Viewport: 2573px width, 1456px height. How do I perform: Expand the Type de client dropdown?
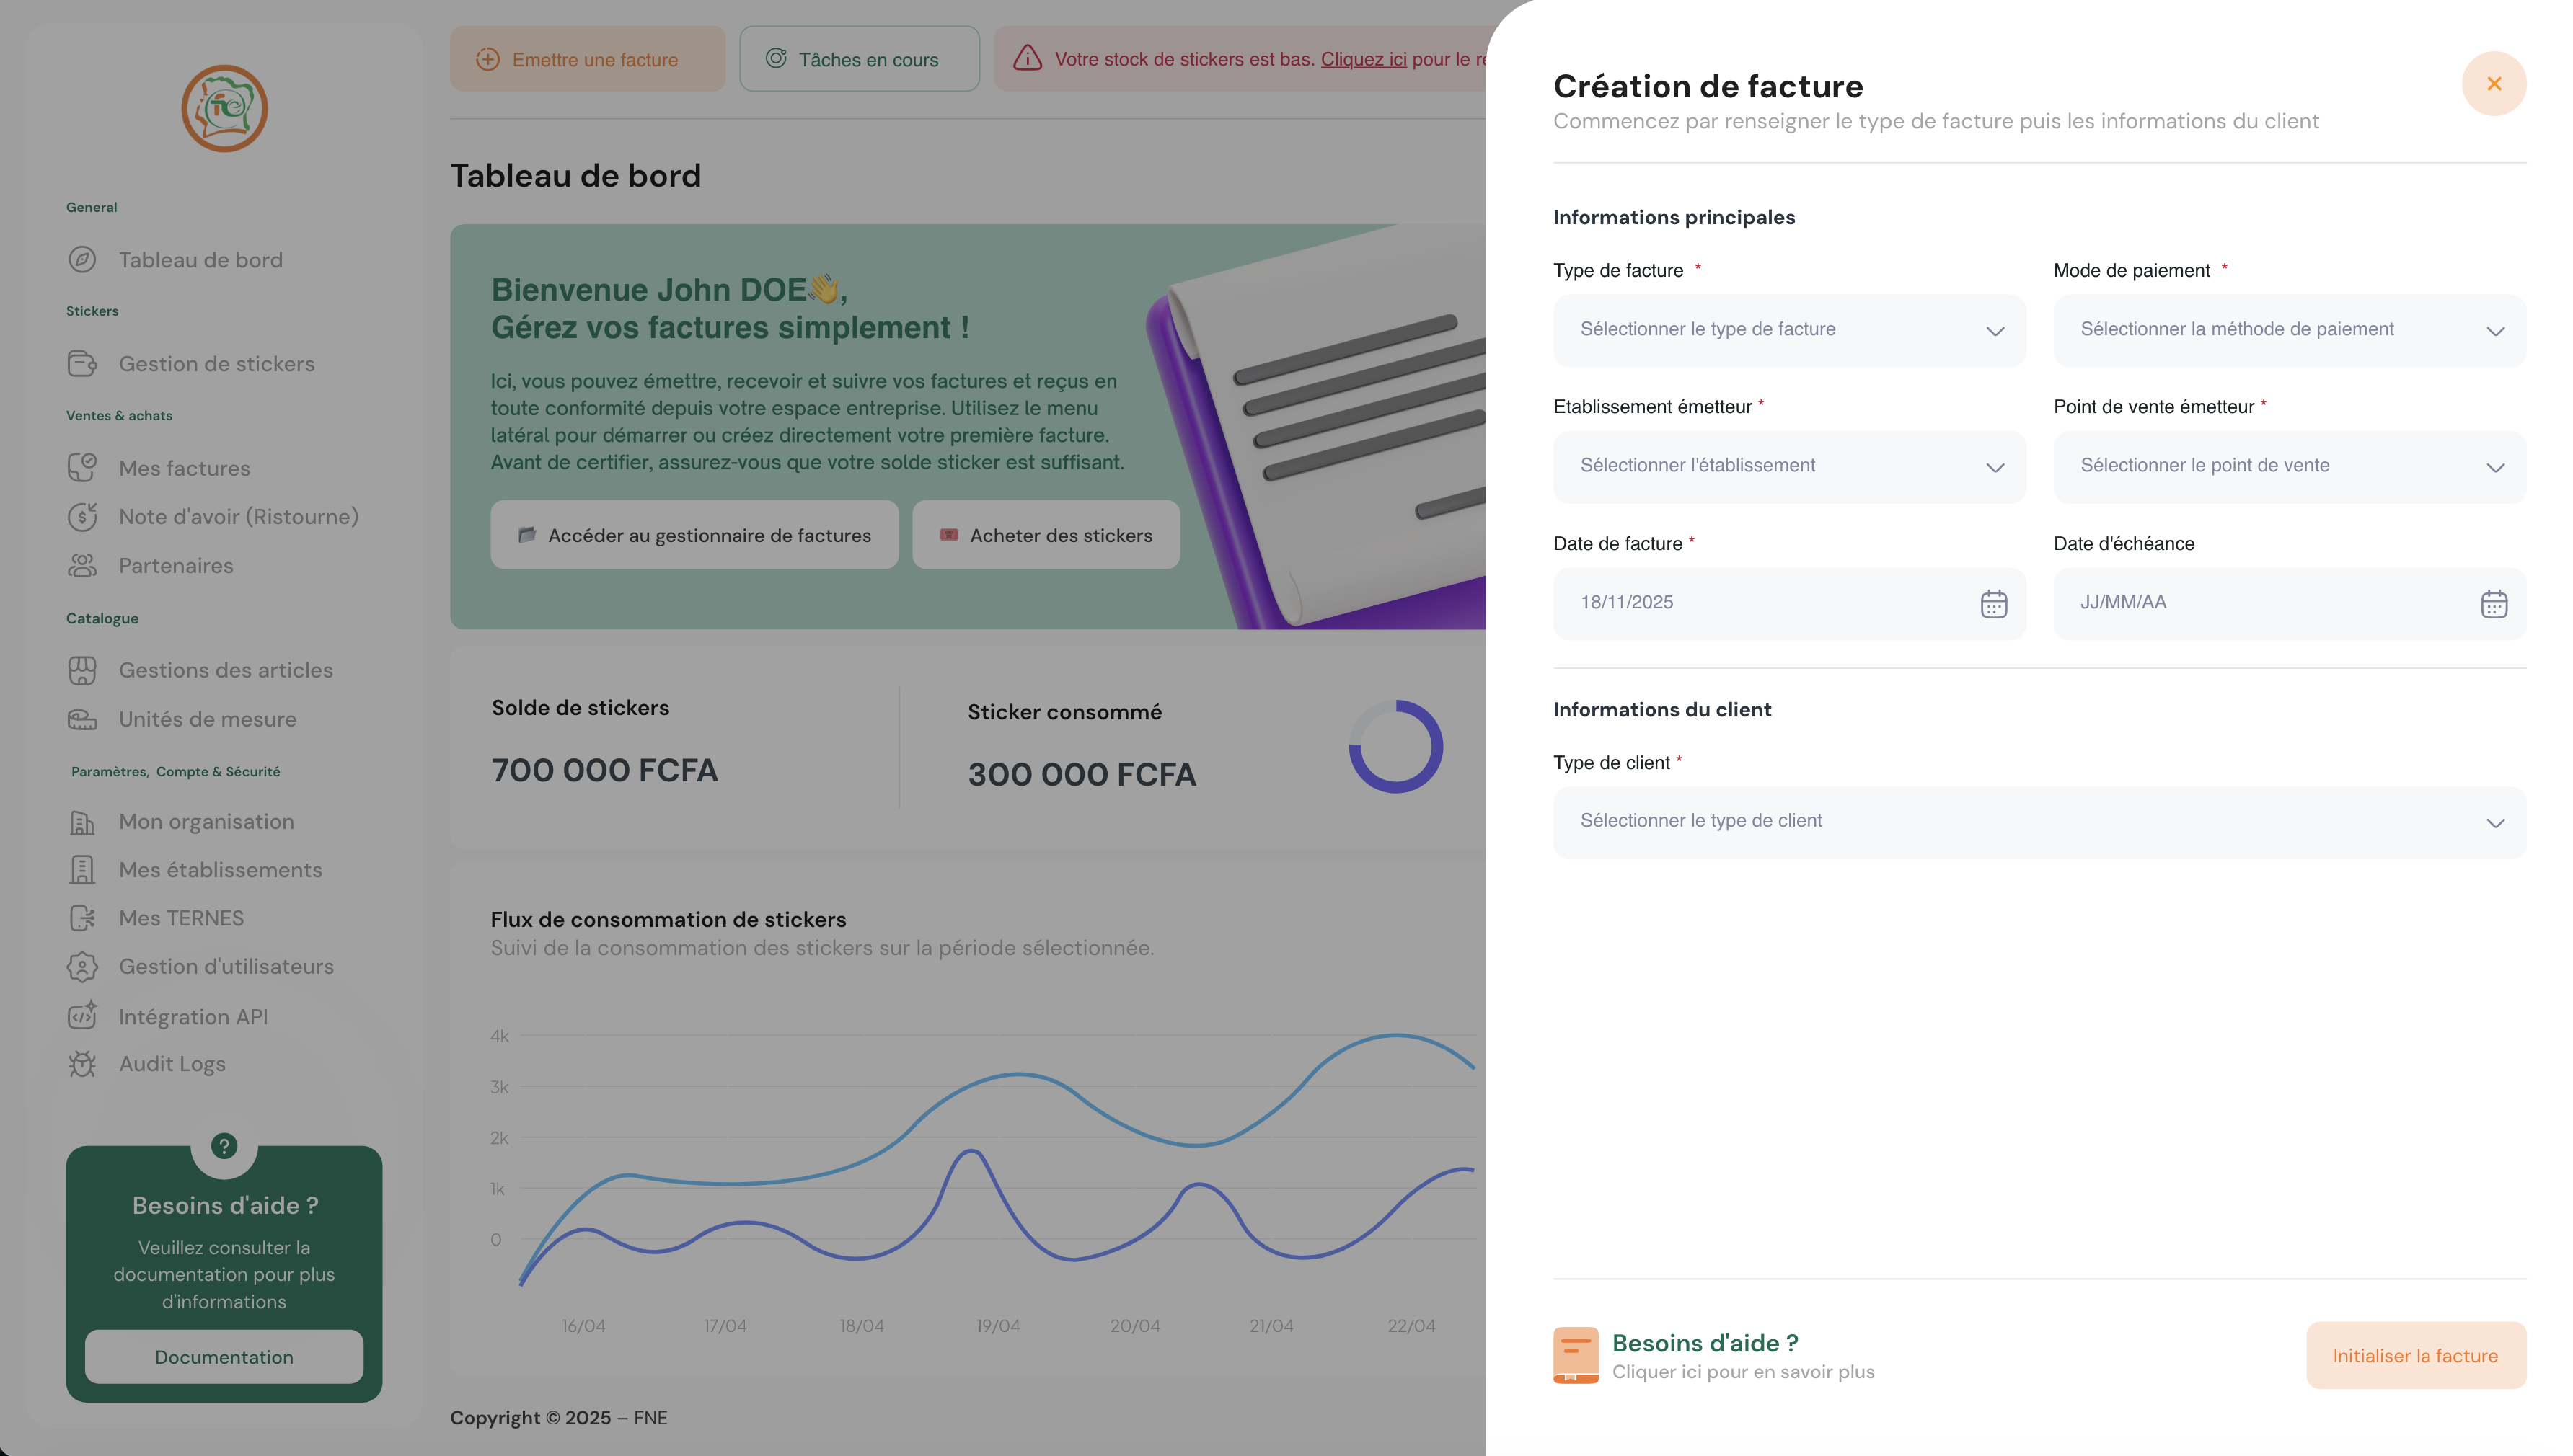coord(2039,822)
